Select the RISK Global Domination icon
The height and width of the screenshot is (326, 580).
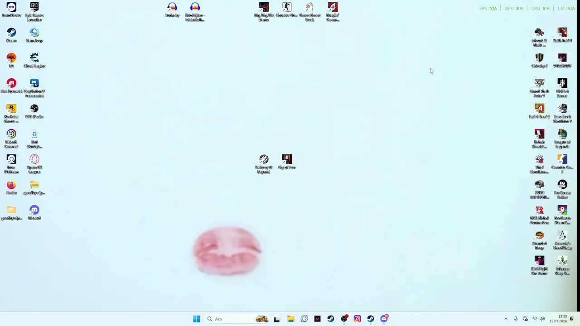[539, 215]
